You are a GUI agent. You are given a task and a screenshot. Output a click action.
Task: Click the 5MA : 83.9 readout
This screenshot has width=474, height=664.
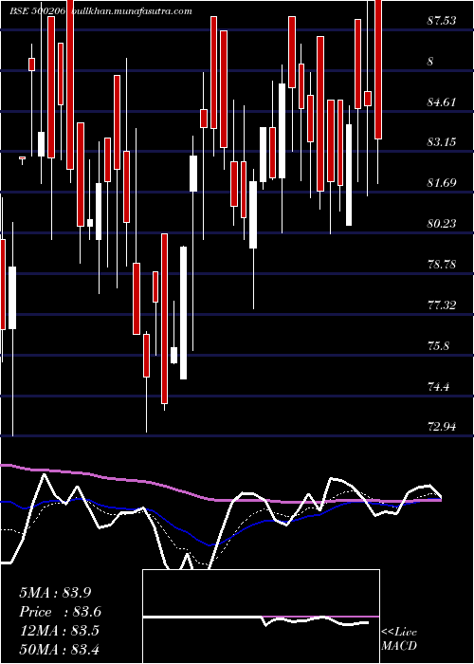[x=55, y=593]
